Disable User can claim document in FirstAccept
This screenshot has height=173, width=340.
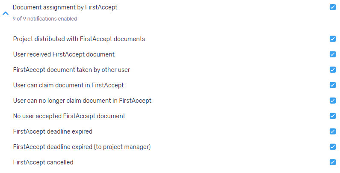[333, 85]
